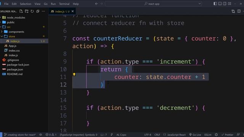Open App.js in the file tree
Image resolution: width=244 pixels, height=137 pixels.
13,46
